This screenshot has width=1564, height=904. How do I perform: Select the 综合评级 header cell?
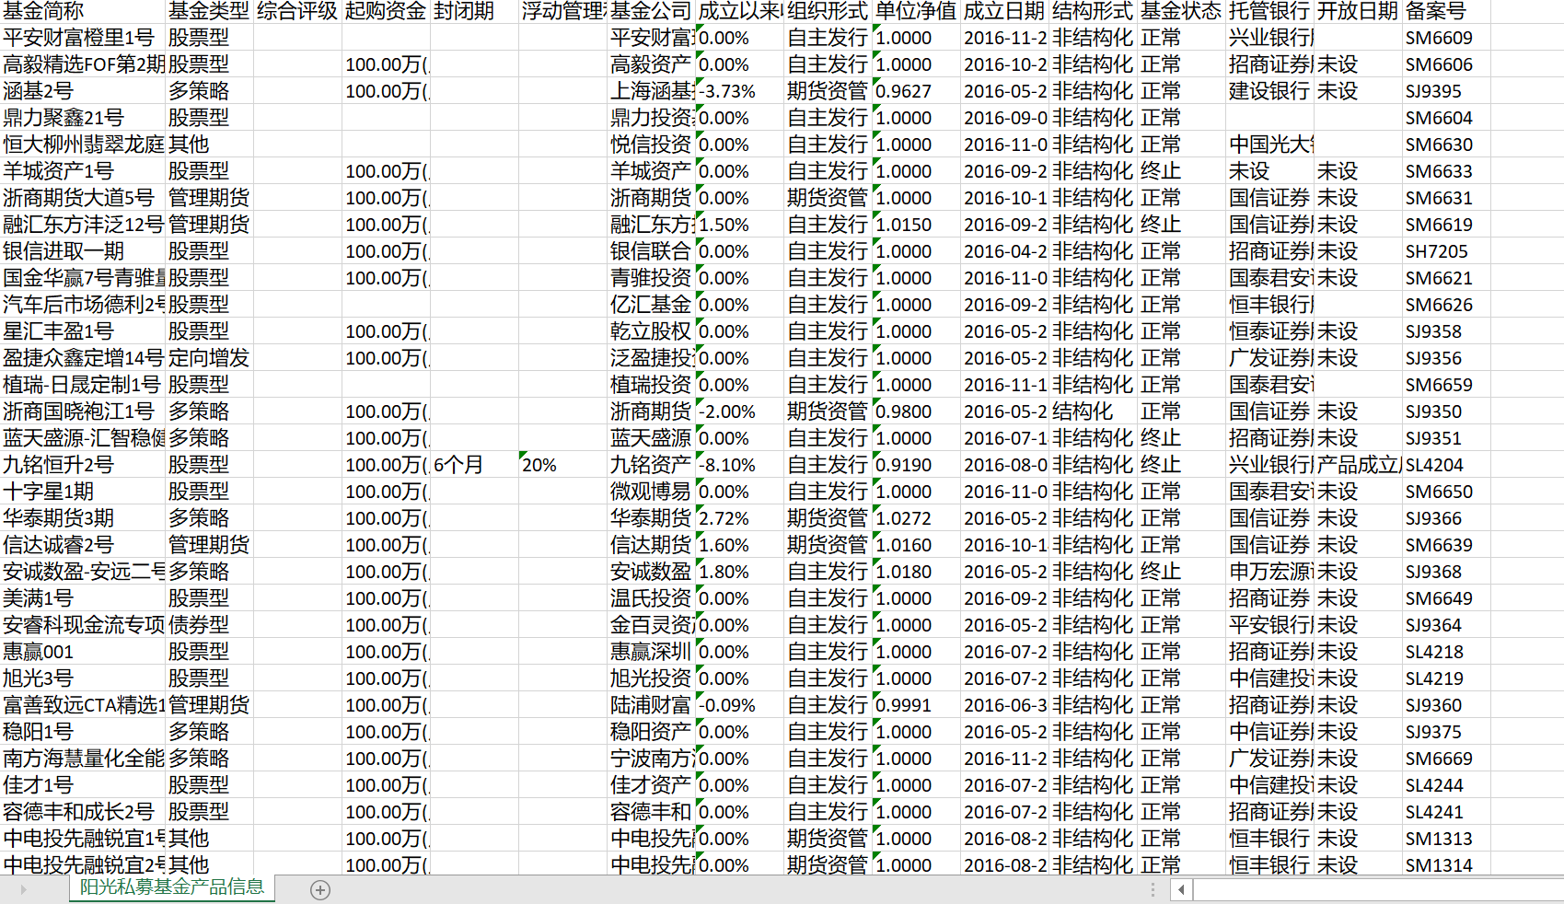click(x=297, y=11)
